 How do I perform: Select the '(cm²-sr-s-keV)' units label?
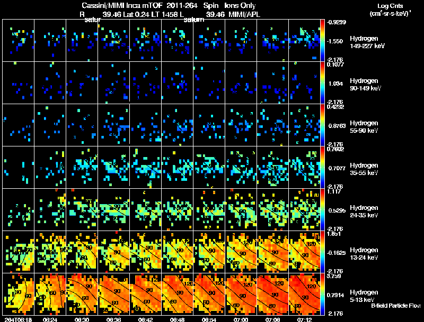coord(390,14)
